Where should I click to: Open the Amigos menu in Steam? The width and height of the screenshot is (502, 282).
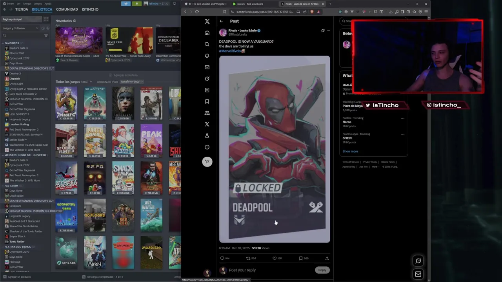(27, 4)
